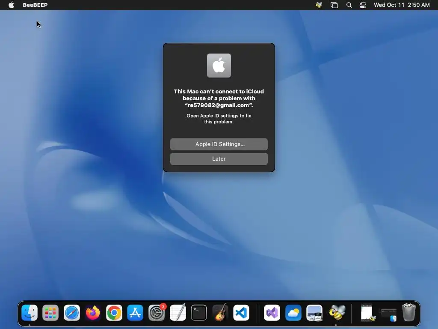The height and width of the screenshot is (329, 438).
Task: Click the BeeBEEP bee icon in the Dock
Action: (x=337, y=312)
